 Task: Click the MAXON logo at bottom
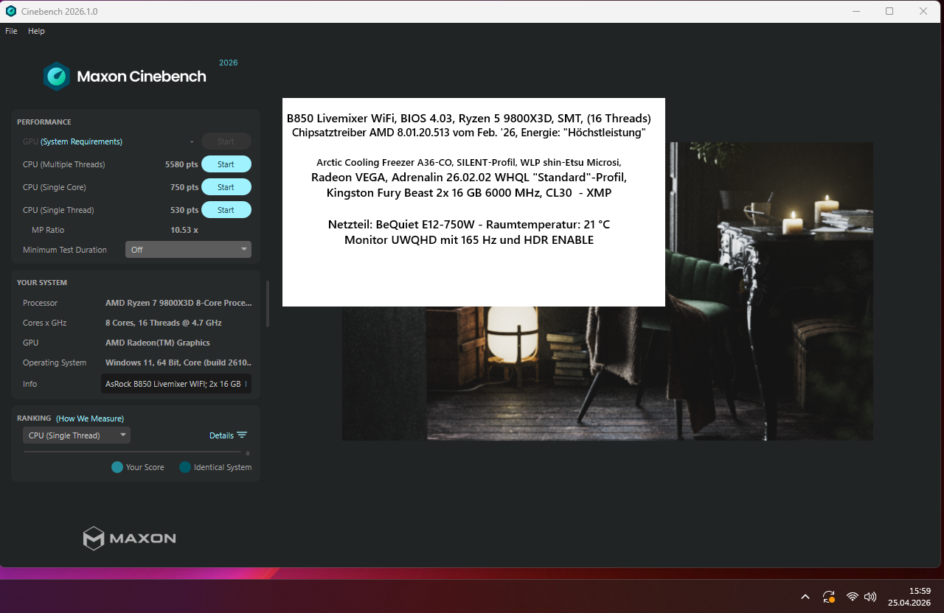tap(129, 539)
